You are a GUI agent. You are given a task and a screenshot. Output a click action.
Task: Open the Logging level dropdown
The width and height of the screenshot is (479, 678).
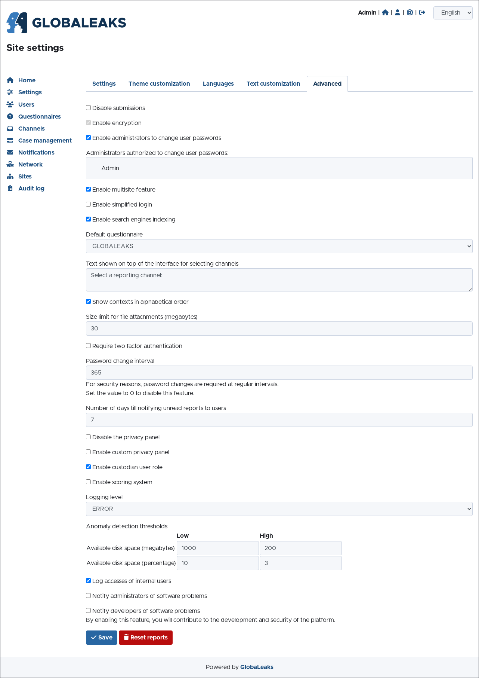(279, 509)
